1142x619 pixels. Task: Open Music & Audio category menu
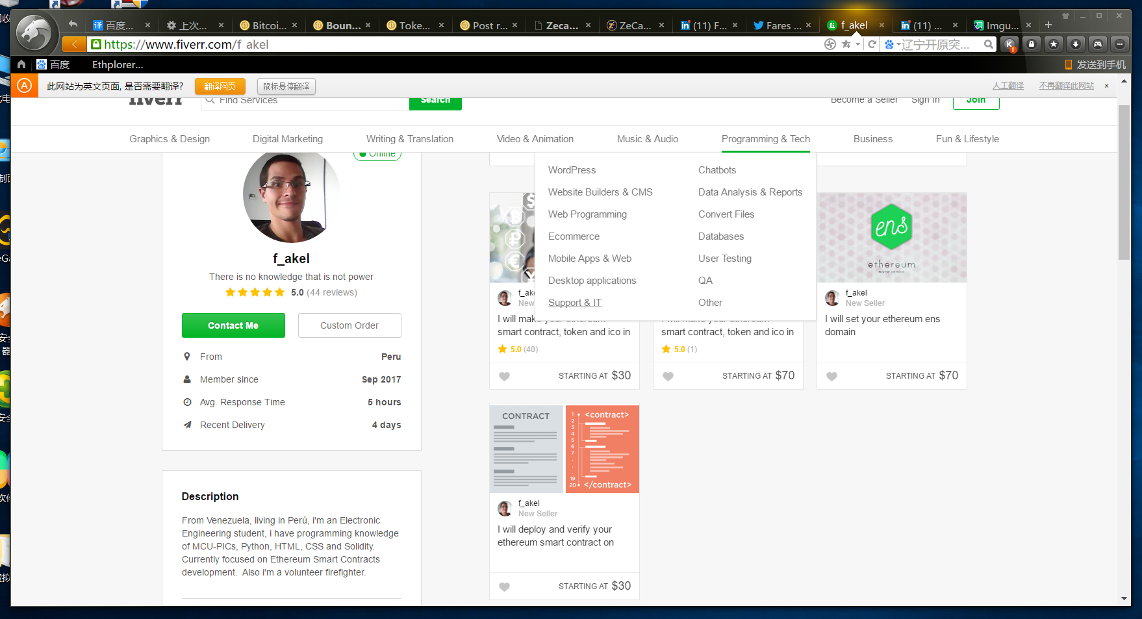click(x=648, y=139)
